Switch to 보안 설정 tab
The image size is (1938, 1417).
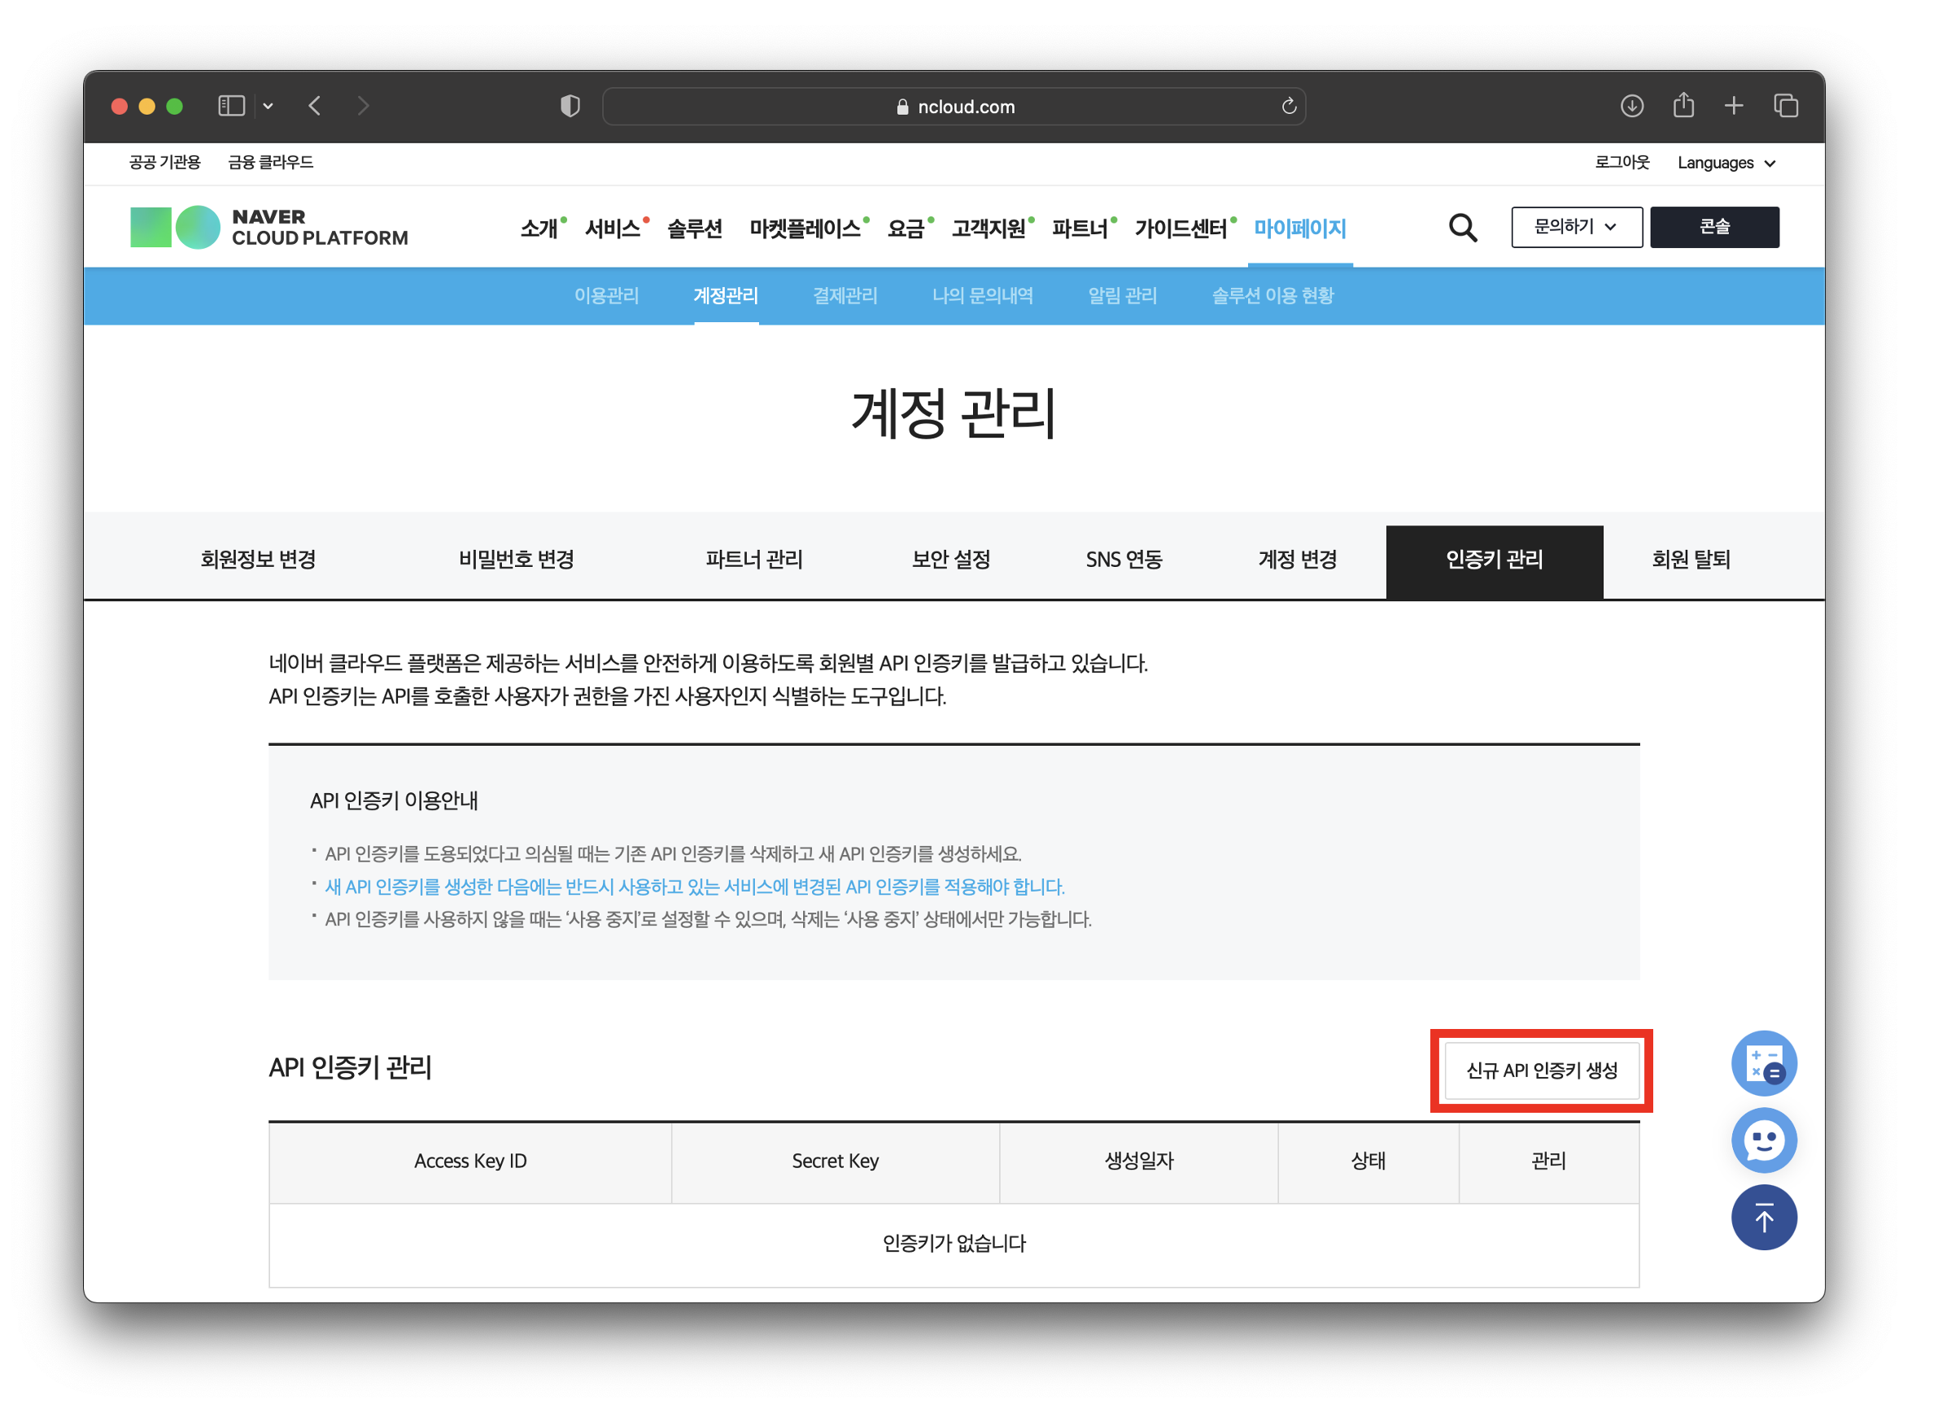point(950,560)
